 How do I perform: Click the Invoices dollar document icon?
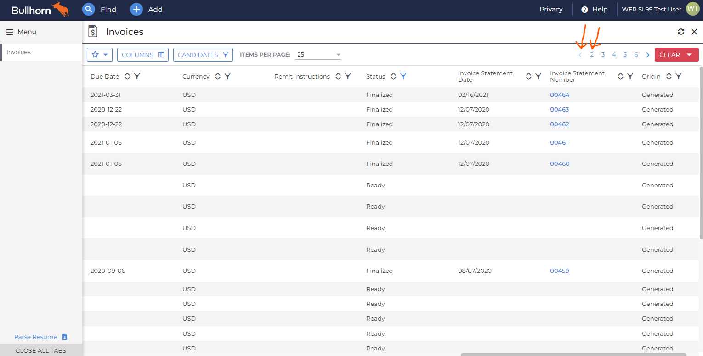point(93,32)
